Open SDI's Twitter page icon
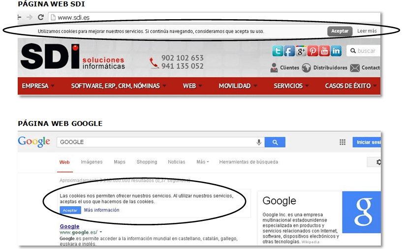 click(278, 51)
